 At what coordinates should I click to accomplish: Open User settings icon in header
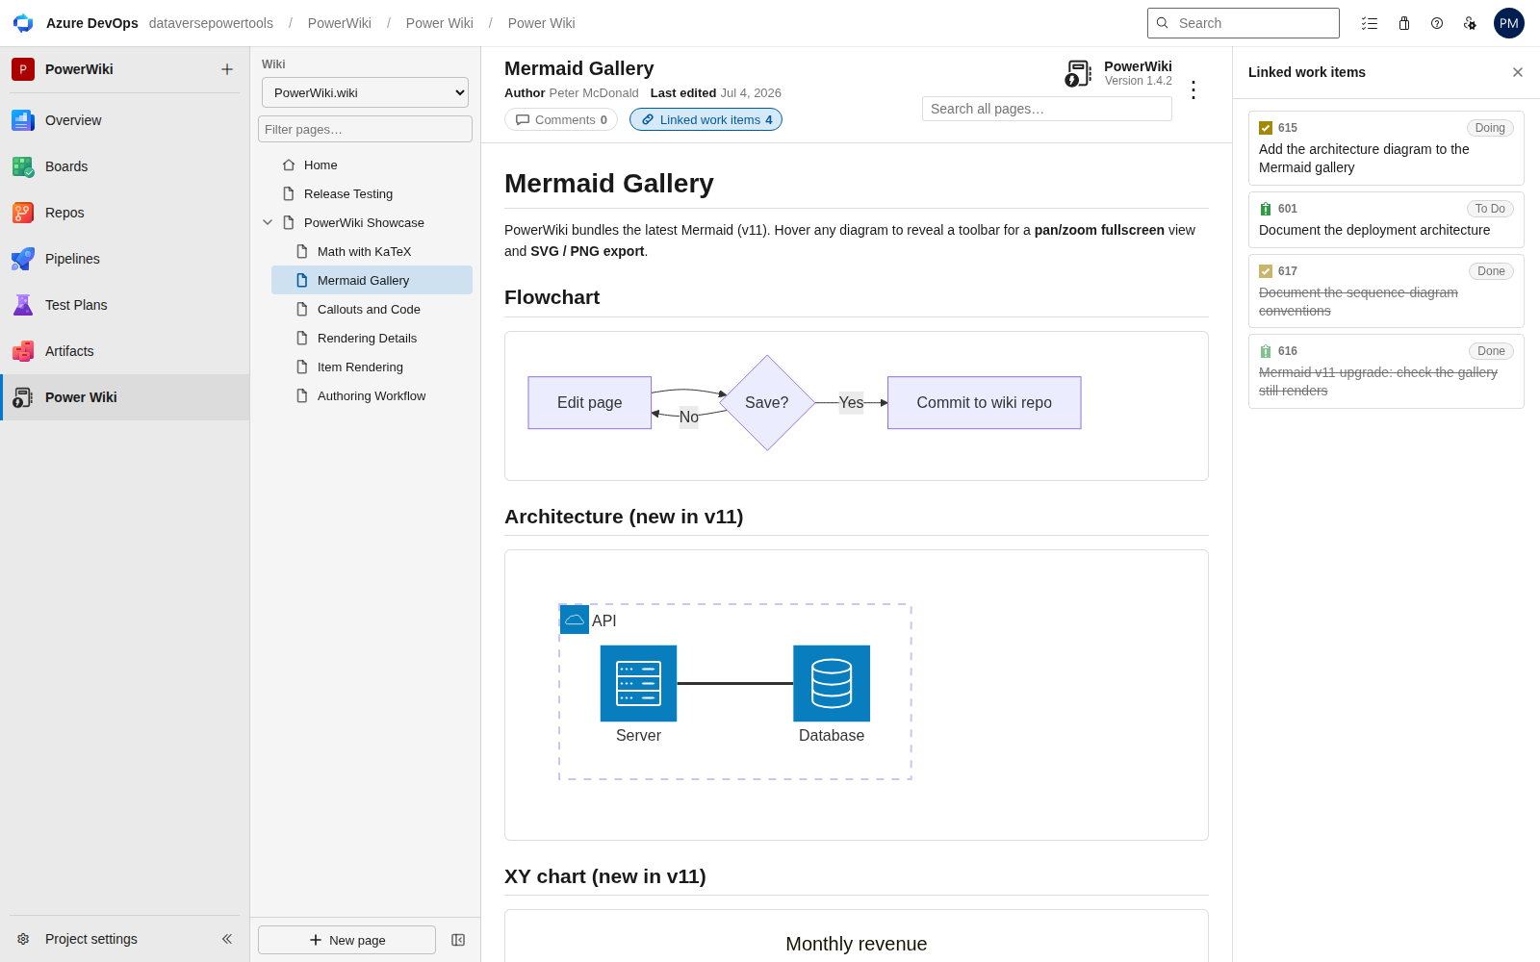click(x=1470, y=23)
